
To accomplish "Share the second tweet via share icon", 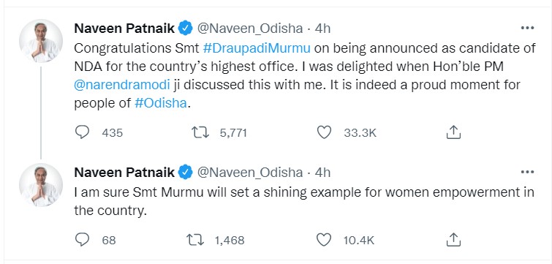I will (453, 240).
